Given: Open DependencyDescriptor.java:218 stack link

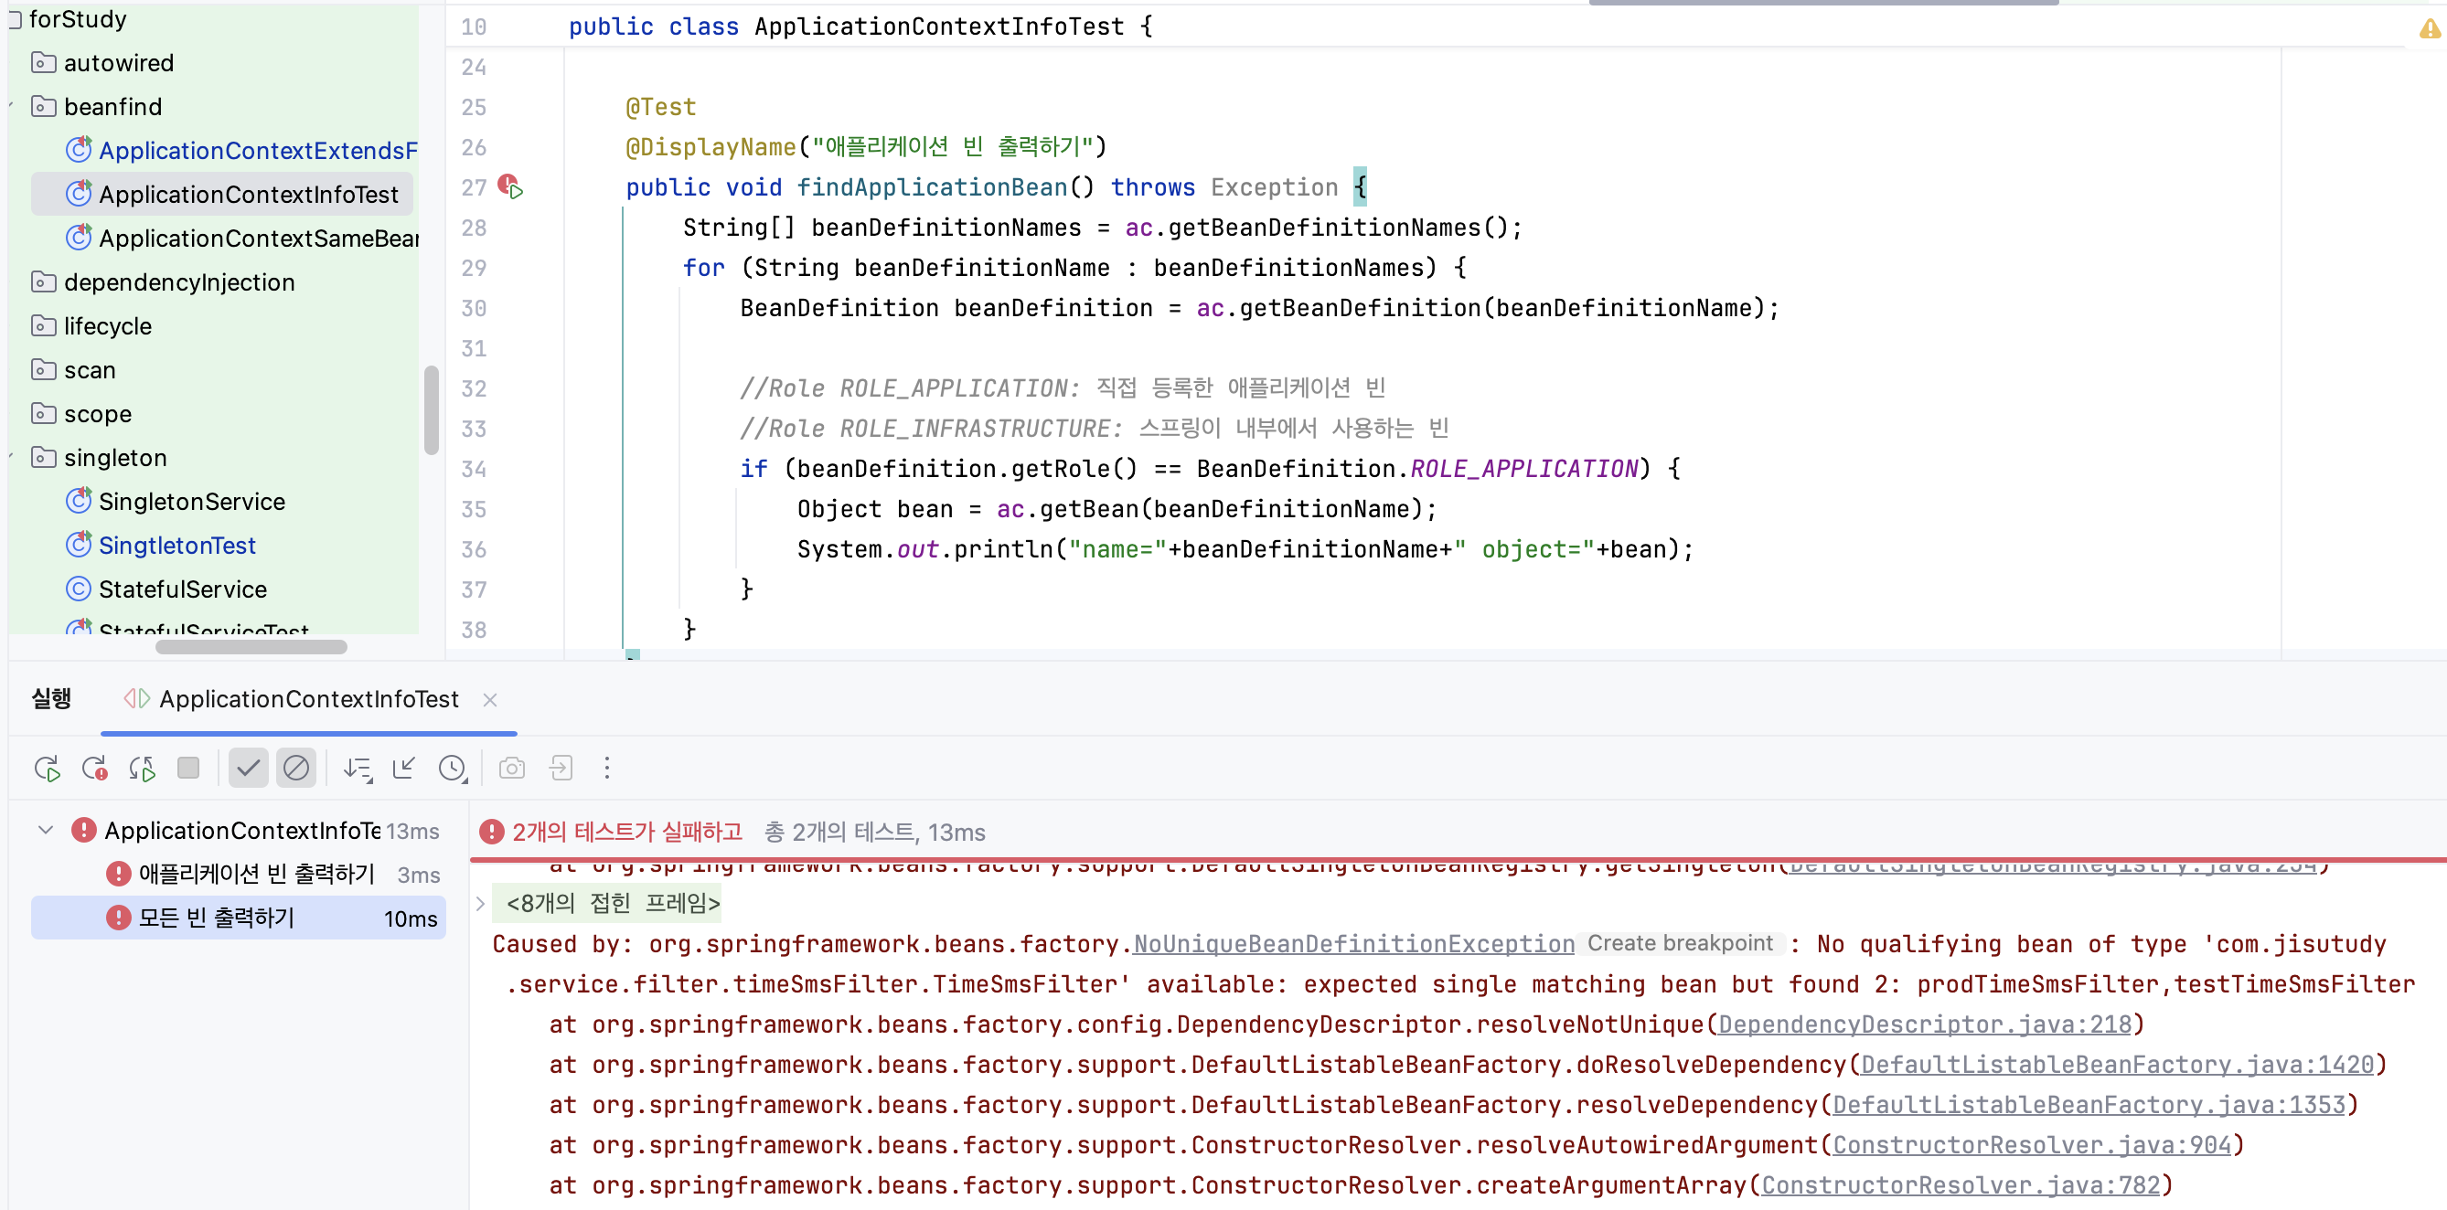Looking at the screenshot, I should (1925, 1025).
